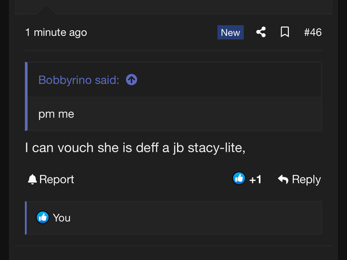Screen dimensions: 347x260
Task: Open the "1 minute ago" timestamp link
Action: click(56, 32)
